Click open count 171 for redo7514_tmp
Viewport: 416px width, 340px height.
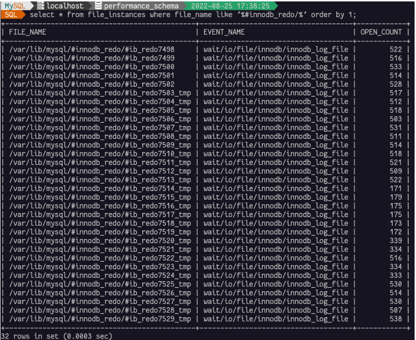tap(396, 189)
